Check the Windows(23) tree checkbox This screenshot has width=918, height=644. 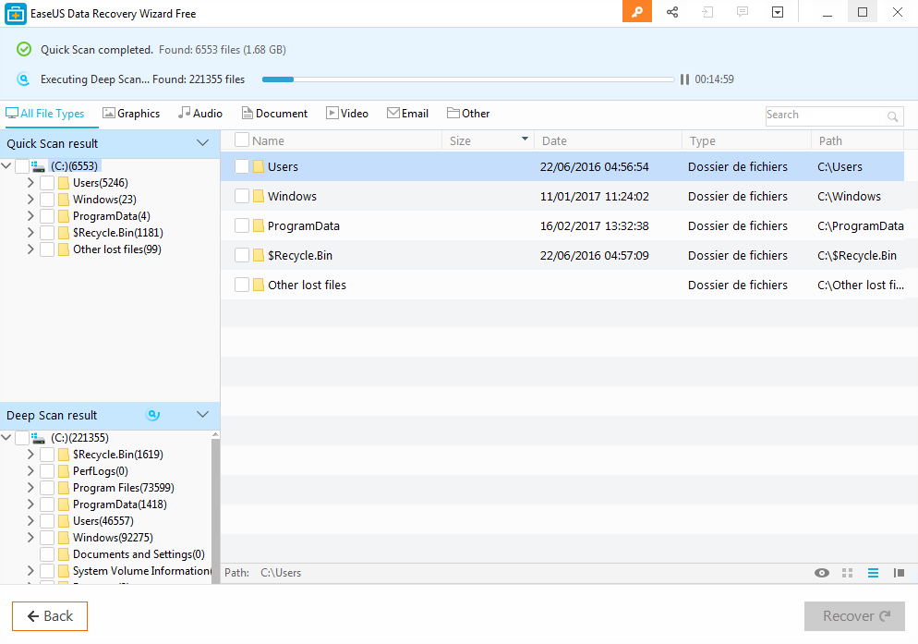pyautogui.click(x=47, y=200)
